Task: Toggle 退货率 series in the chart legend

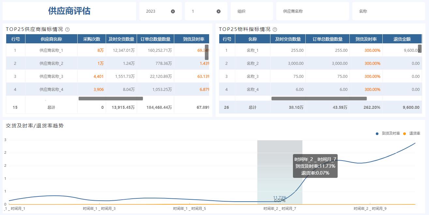Action: click(x=412, y=134)
